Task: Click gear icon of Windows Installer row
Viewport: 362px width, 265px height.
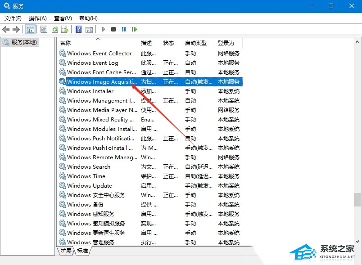Action: tap(62, 90)
